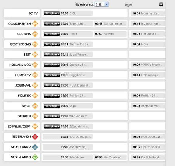175x166 pixels.
Task: Open the HOLLAND DOC channel label
Action: (20, 65)
